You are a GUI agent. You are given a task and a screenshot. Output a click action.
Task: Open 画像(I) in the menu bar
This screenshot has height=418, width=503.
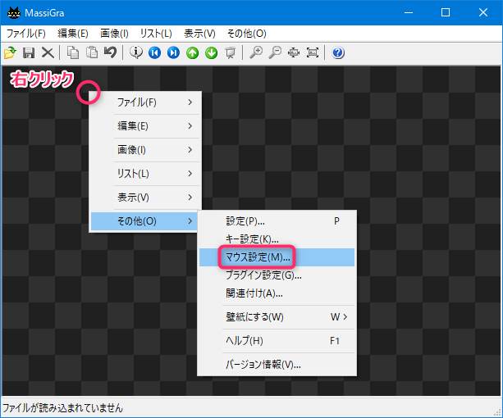(x=114, y=34)
